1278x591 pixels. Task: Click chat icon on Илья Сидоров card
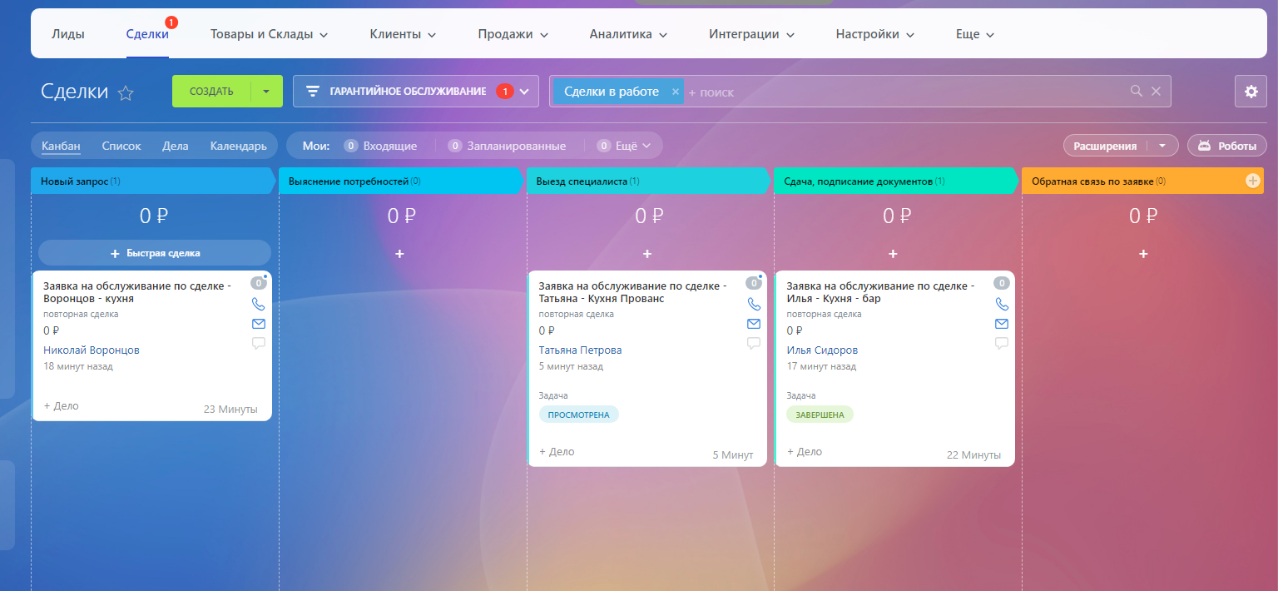coord(1002,343)
